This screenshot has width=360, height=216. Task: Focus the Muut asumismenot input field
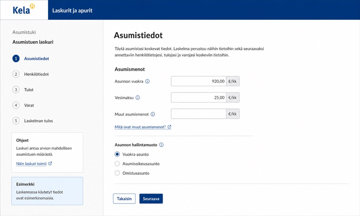pyautogui.click(x=199, y=114)
